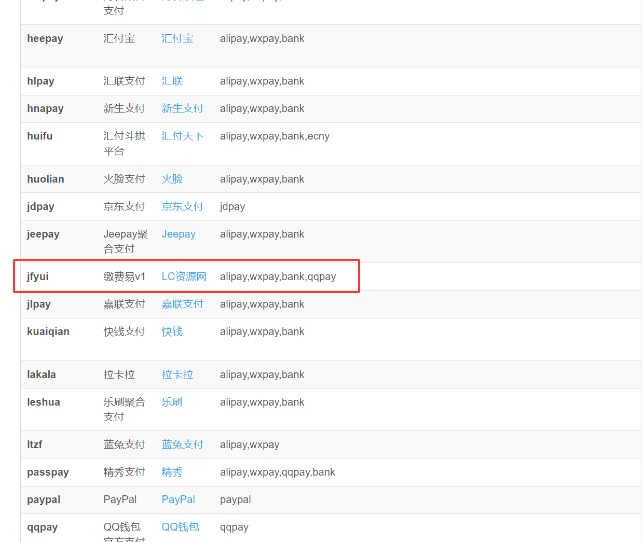The image size is (643, 542).
Task: Open the 汇付宝 blue link
Action: tap(177, 38)
